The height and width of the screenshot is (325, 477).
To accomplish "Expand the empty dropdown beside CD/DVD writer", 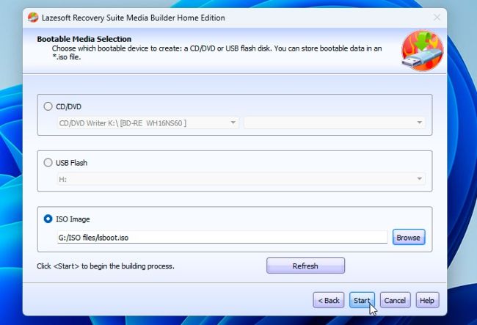I will 334,123.
